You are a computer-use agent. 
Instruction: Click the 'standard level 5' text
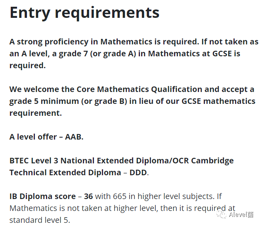39,220
